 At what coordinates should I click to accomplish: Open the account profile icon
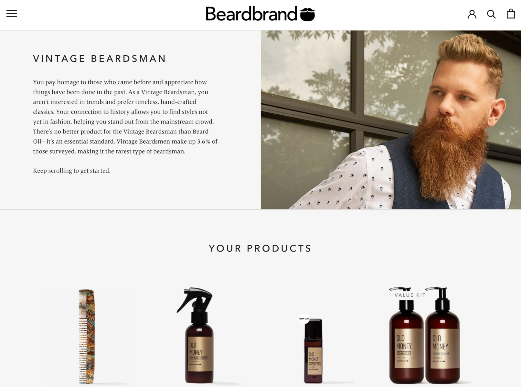(x=472, y=14)
